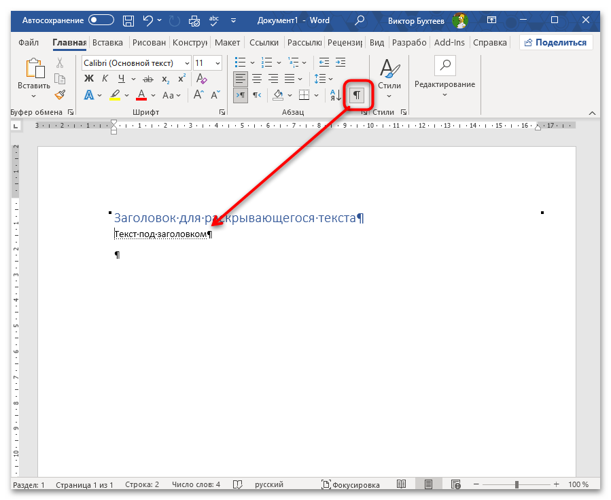Expand the Редактирование dropdown
The image size is (611, 500).
point(444,95)
